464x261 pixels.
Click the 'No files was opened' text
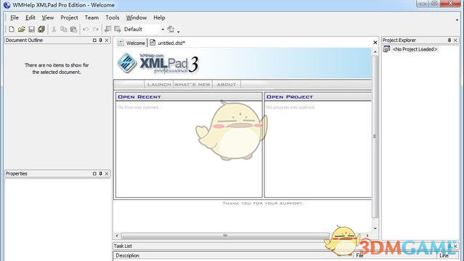click(138, 107)
